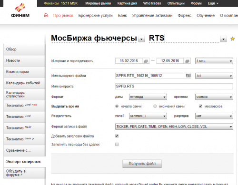Viewport: 238px width, 185px height.
Task: Go to 'Обучение' section
Action: pyautogui.click(x=206, y=16)
